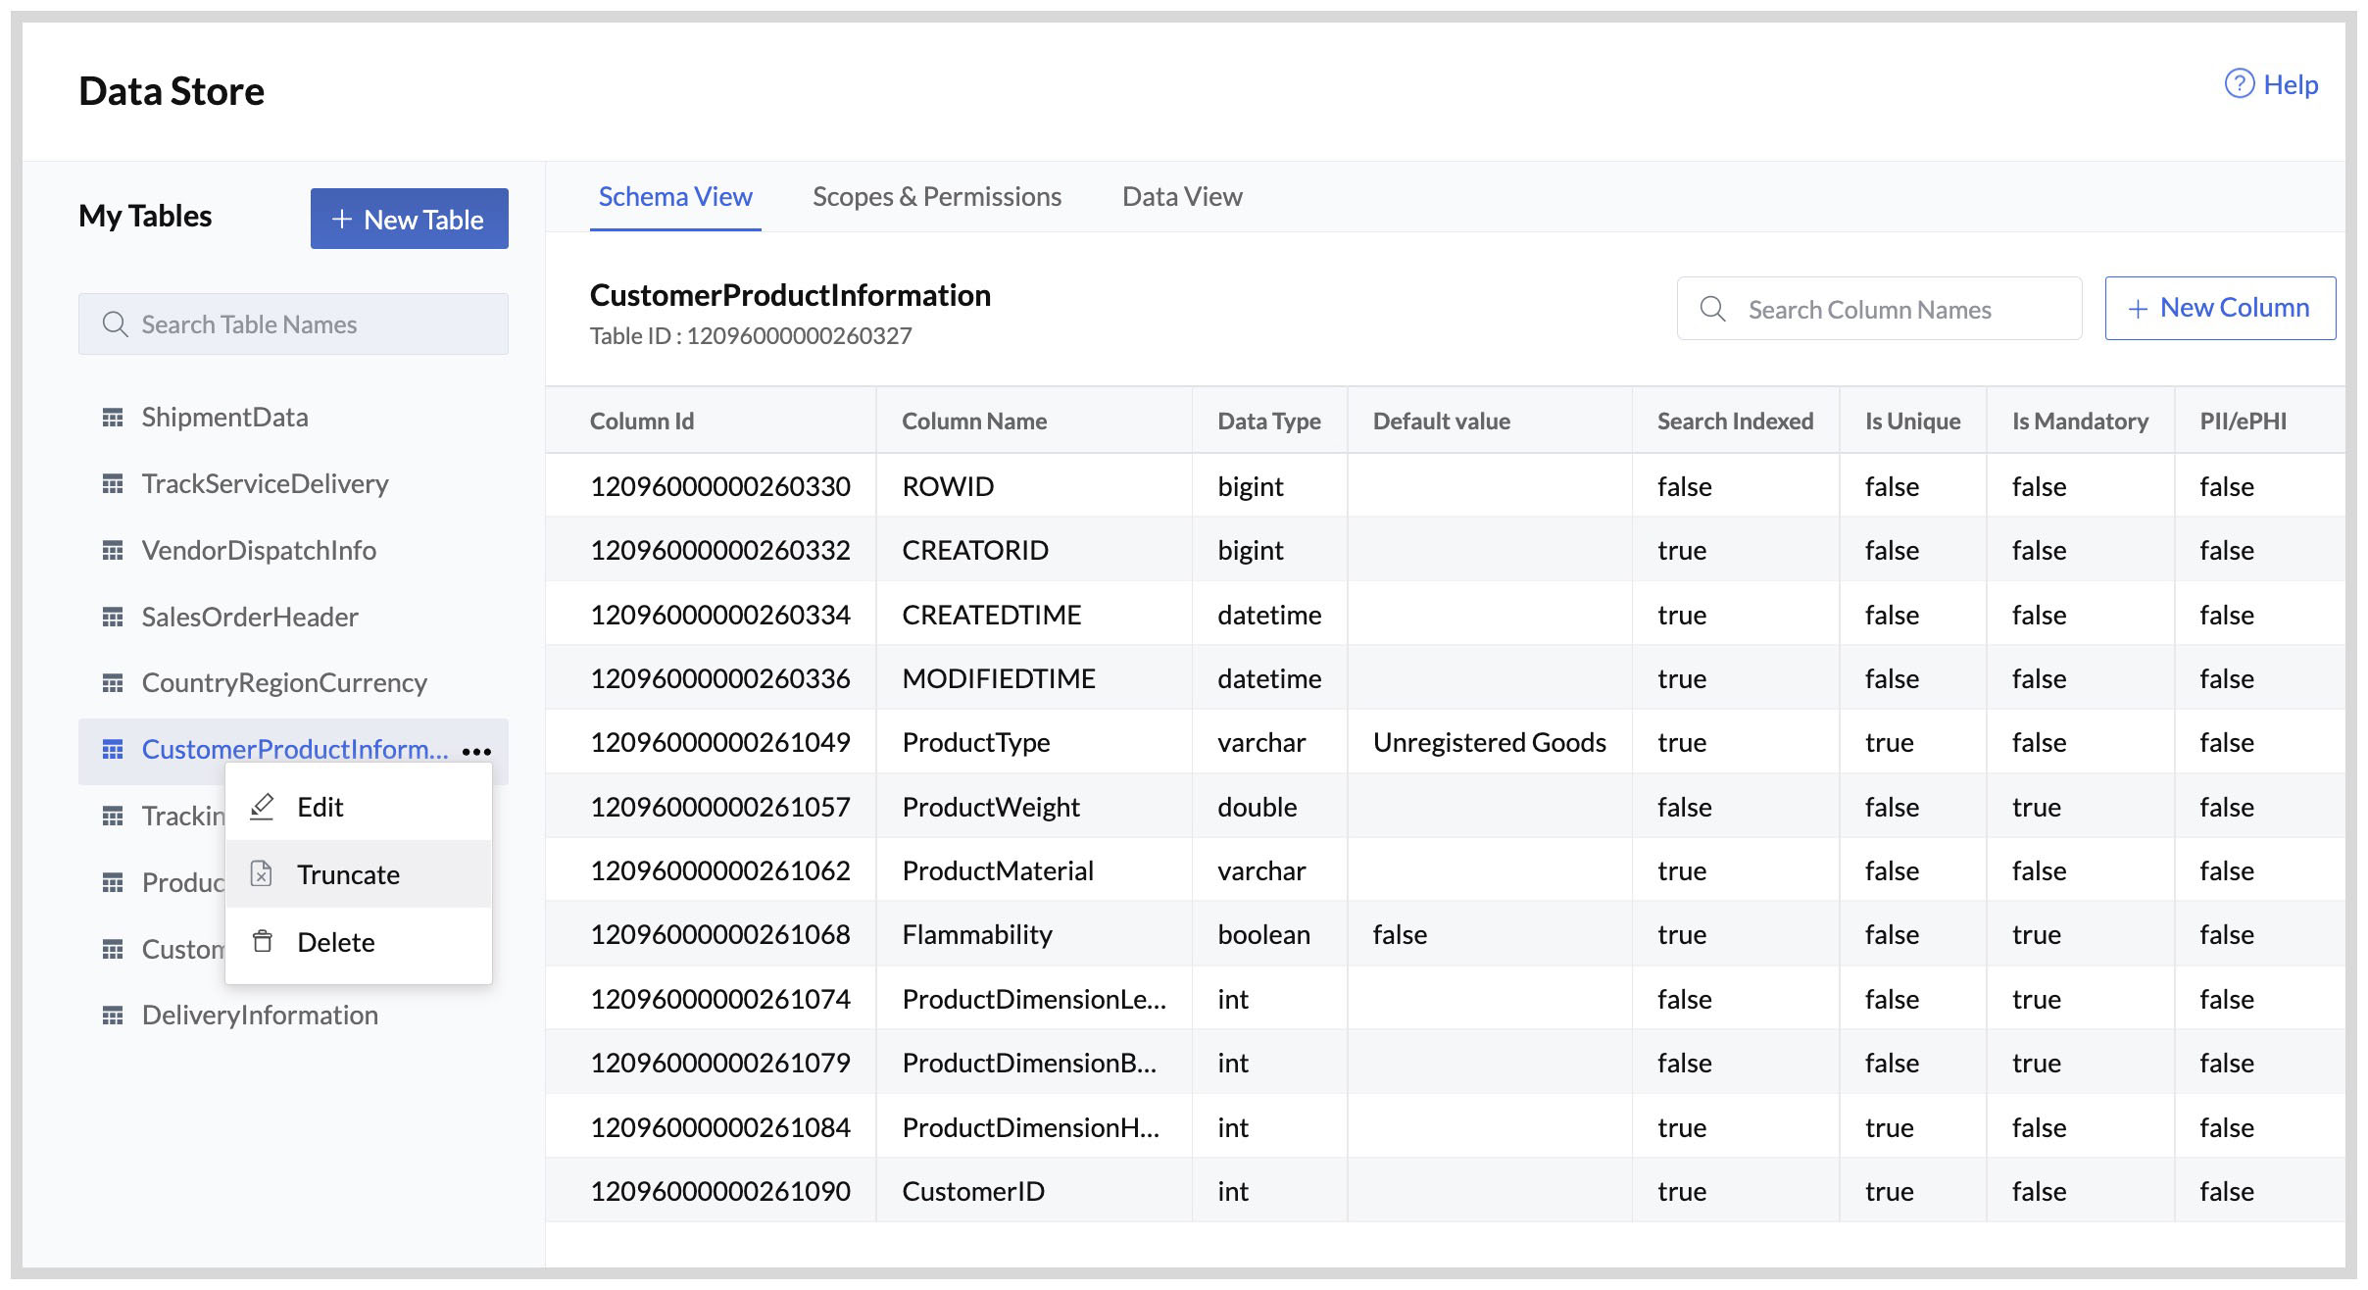Click the table grid icon beside VendorDispatchInfo
The image size is (2368, 1290).
point(113,550)
